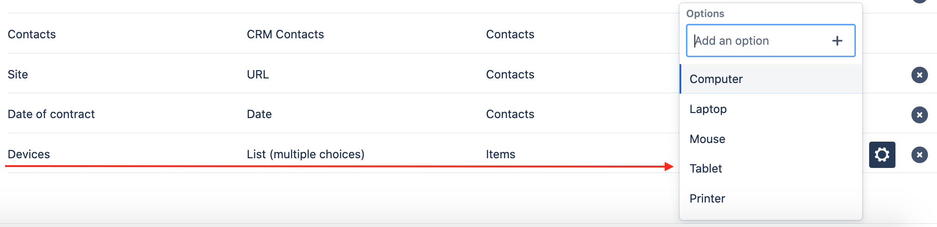Select the Site field name
Viewport: 937px width, 227px height.
(x=18, y=75)
